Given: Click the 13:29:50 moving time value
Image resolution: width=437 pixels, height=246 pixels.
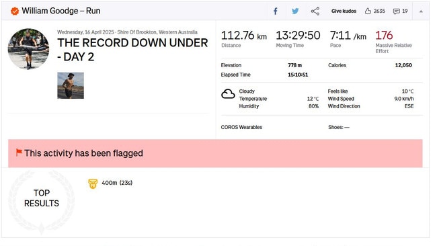Looking at the screenshot, I should [298, 36].
